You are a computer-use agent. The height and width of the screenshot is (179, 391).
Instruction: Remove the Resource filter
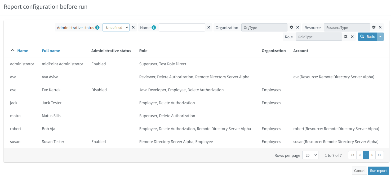[x=380, y=27]
